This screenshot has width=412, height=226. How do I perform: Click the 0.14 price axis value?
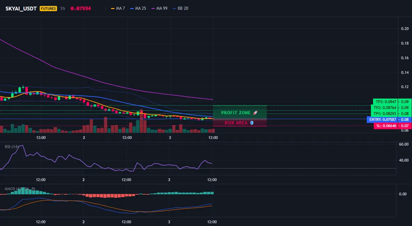[x=405, y=72]
